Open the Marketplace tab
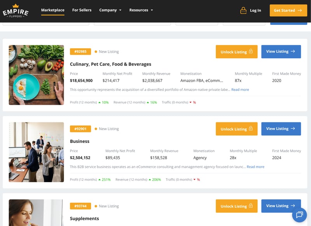This screenshot has width=311, height=226. click(53, 10)
